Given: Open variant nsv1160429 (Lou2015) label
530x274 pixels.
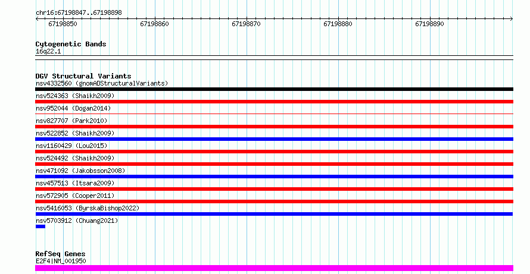Looking at the screenshot, I should point(71,146).
